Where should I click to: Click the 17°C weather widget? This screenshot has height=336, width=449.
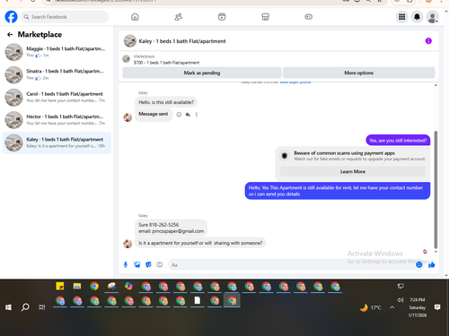coord(371,307)
